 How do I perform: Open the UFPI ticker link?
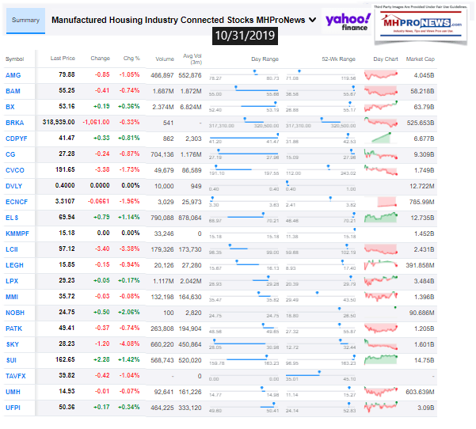(13, 408)
